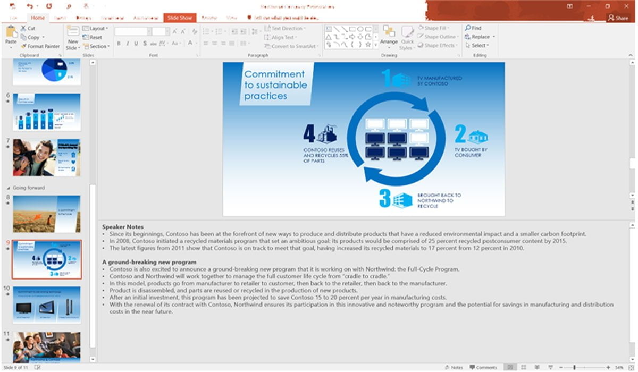Open the Section dropdown
Screen dimensions: 638x372
coord(96,46)
